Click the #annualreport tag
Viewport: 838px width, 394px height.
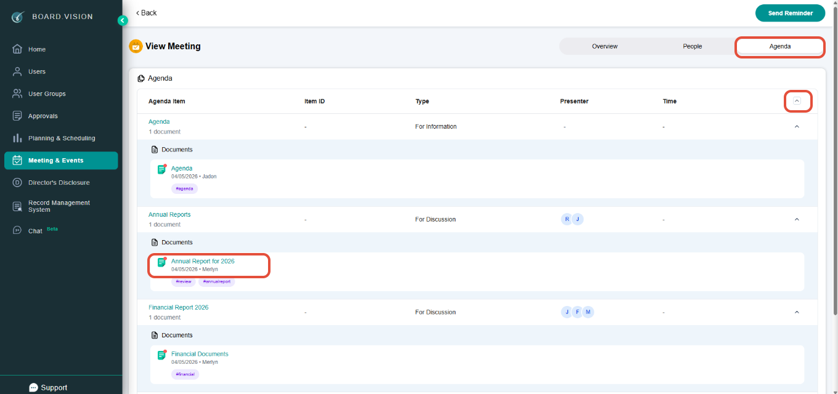coord(216,282)
